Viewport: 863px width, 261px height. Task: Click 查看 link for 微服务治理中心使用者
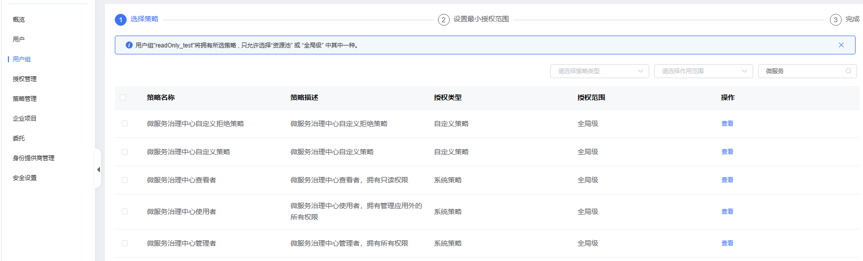point(727,212)
